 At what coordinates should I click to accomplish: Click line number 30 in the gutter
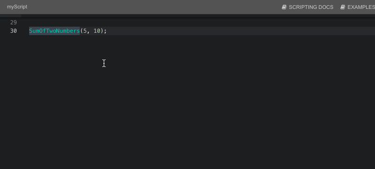coord(14,31)
